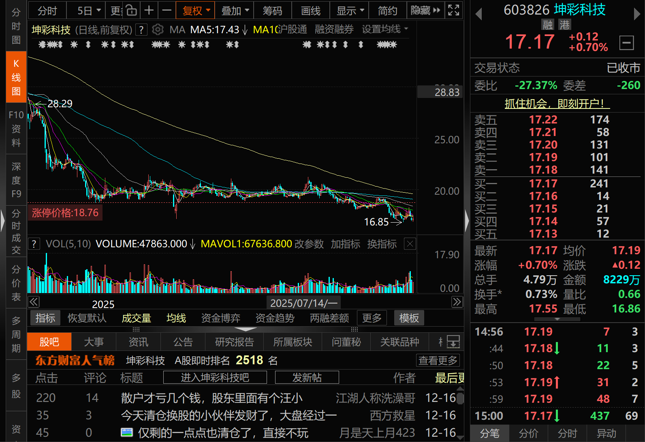The height and width of the screenshot is (442, 645).
Task: Open the 分时图 sidebar view
Action: coord(16,26)
